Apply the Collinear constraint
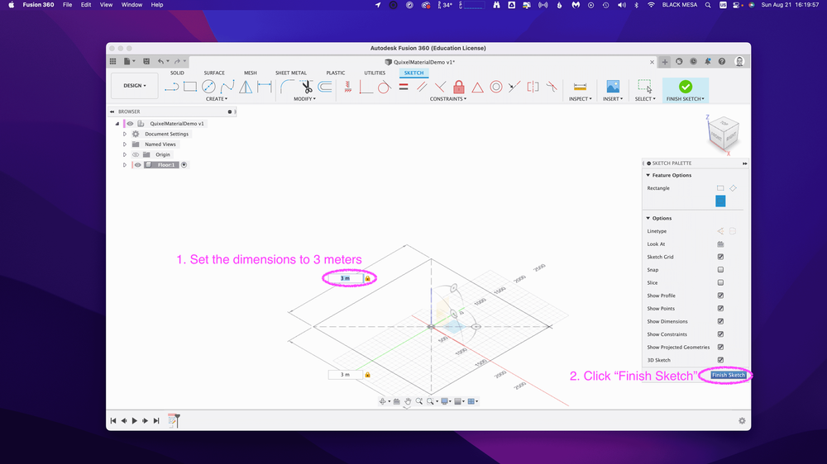 pyautogui.click(x=514, y=87)
